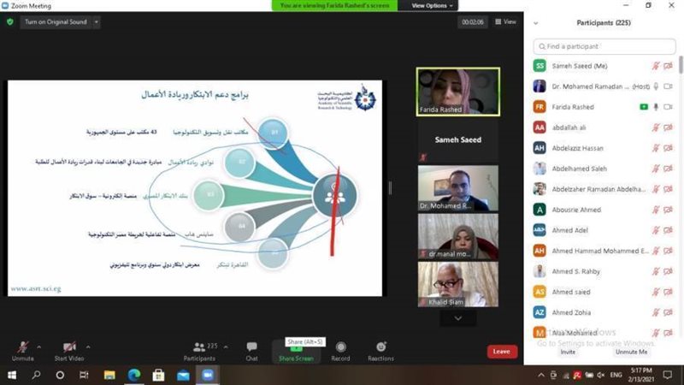Select Farida Rashed video thumbnail
684x385 pixels.
point(458,92)
